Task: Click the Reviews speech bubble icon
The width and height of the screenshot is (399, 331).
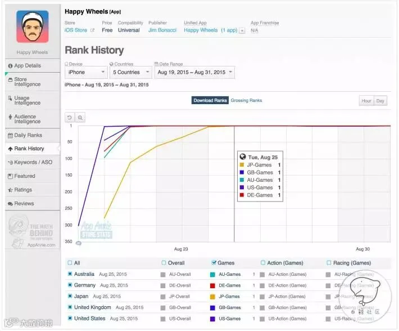Action: [x=10, y=204]
